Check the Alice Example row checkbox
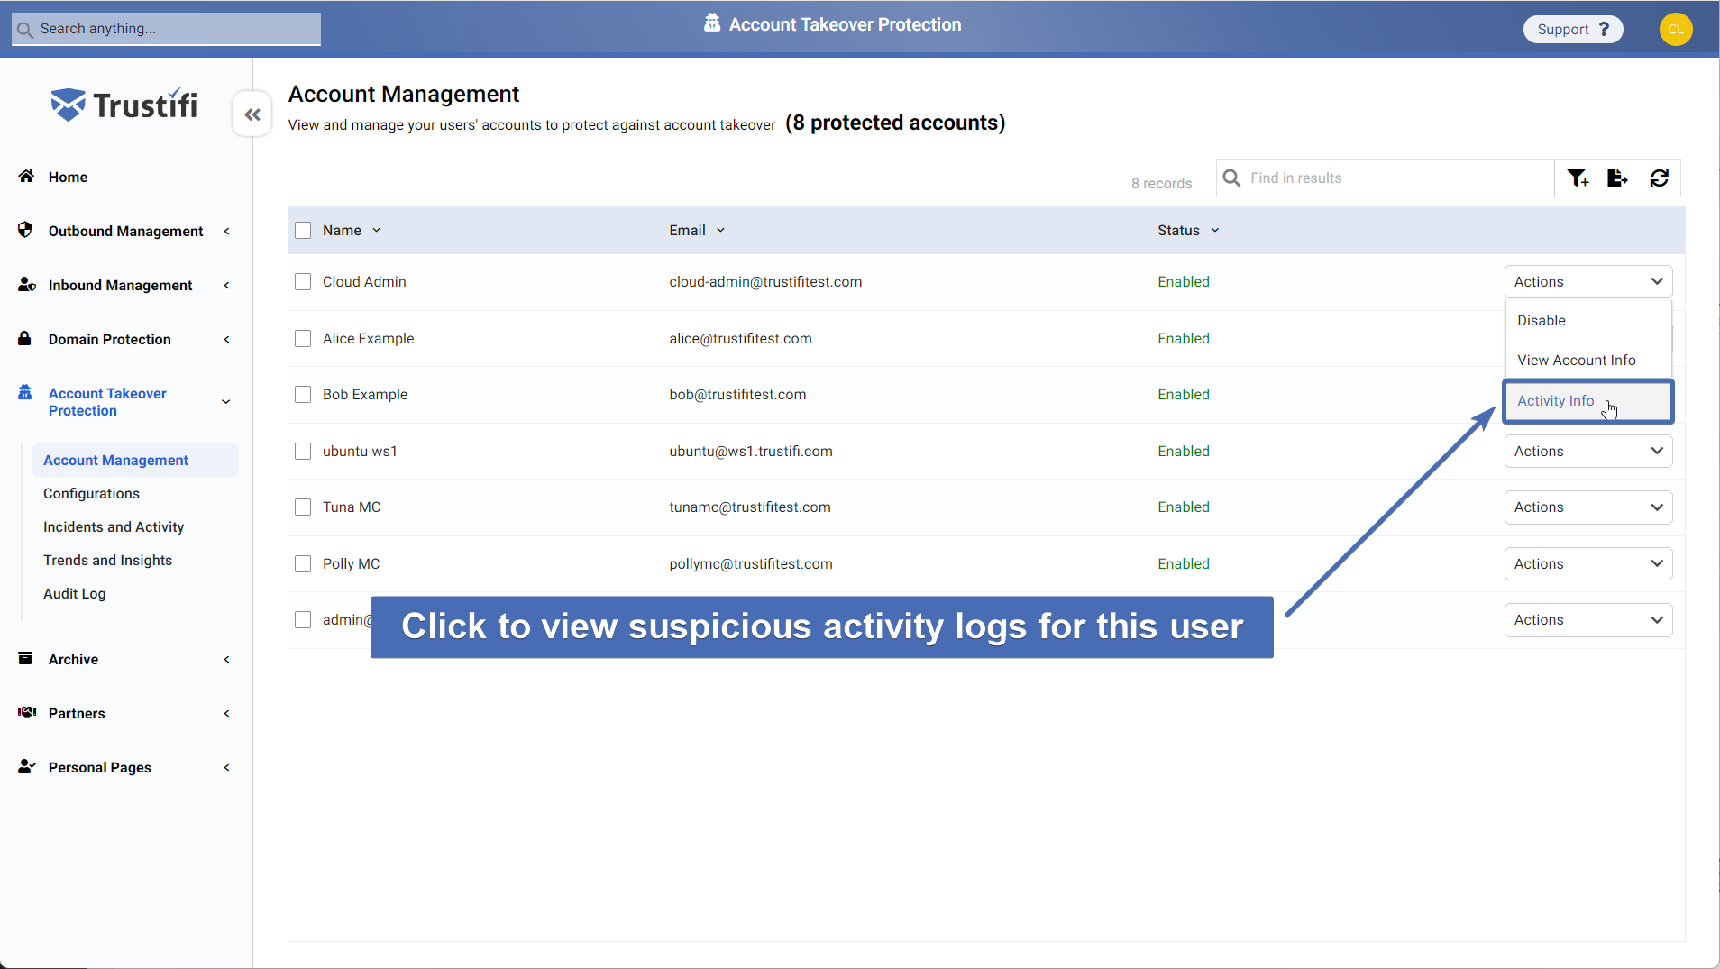 303,339
